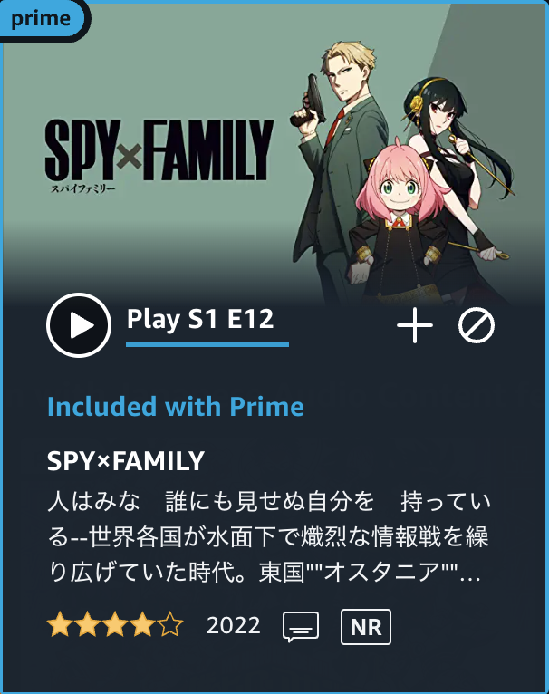Click the truncated ellipsis ending the synopsis
This screenshot has height=694, width=549.
470,578
